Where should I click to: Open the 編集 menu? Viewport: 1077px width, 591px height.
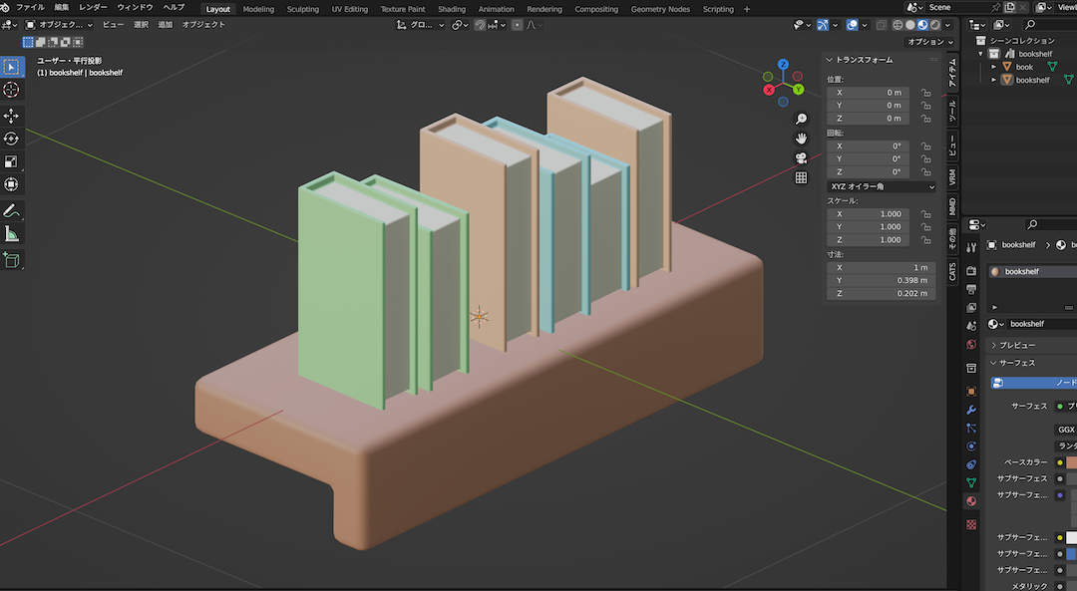(x=62, y=8)
